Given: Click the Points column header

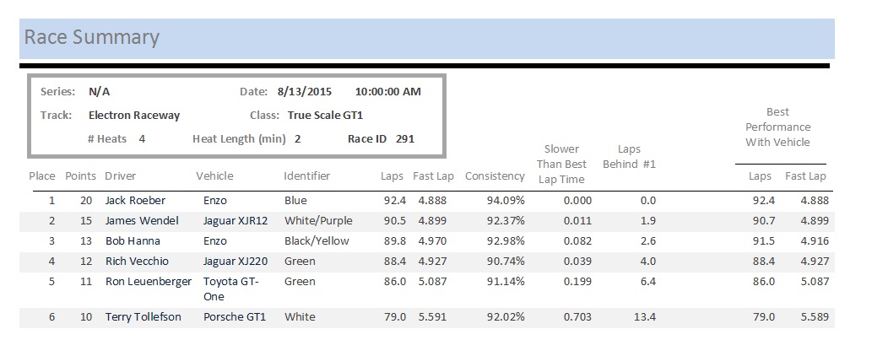Looking at the screenshot, I should tap(80, 176).
